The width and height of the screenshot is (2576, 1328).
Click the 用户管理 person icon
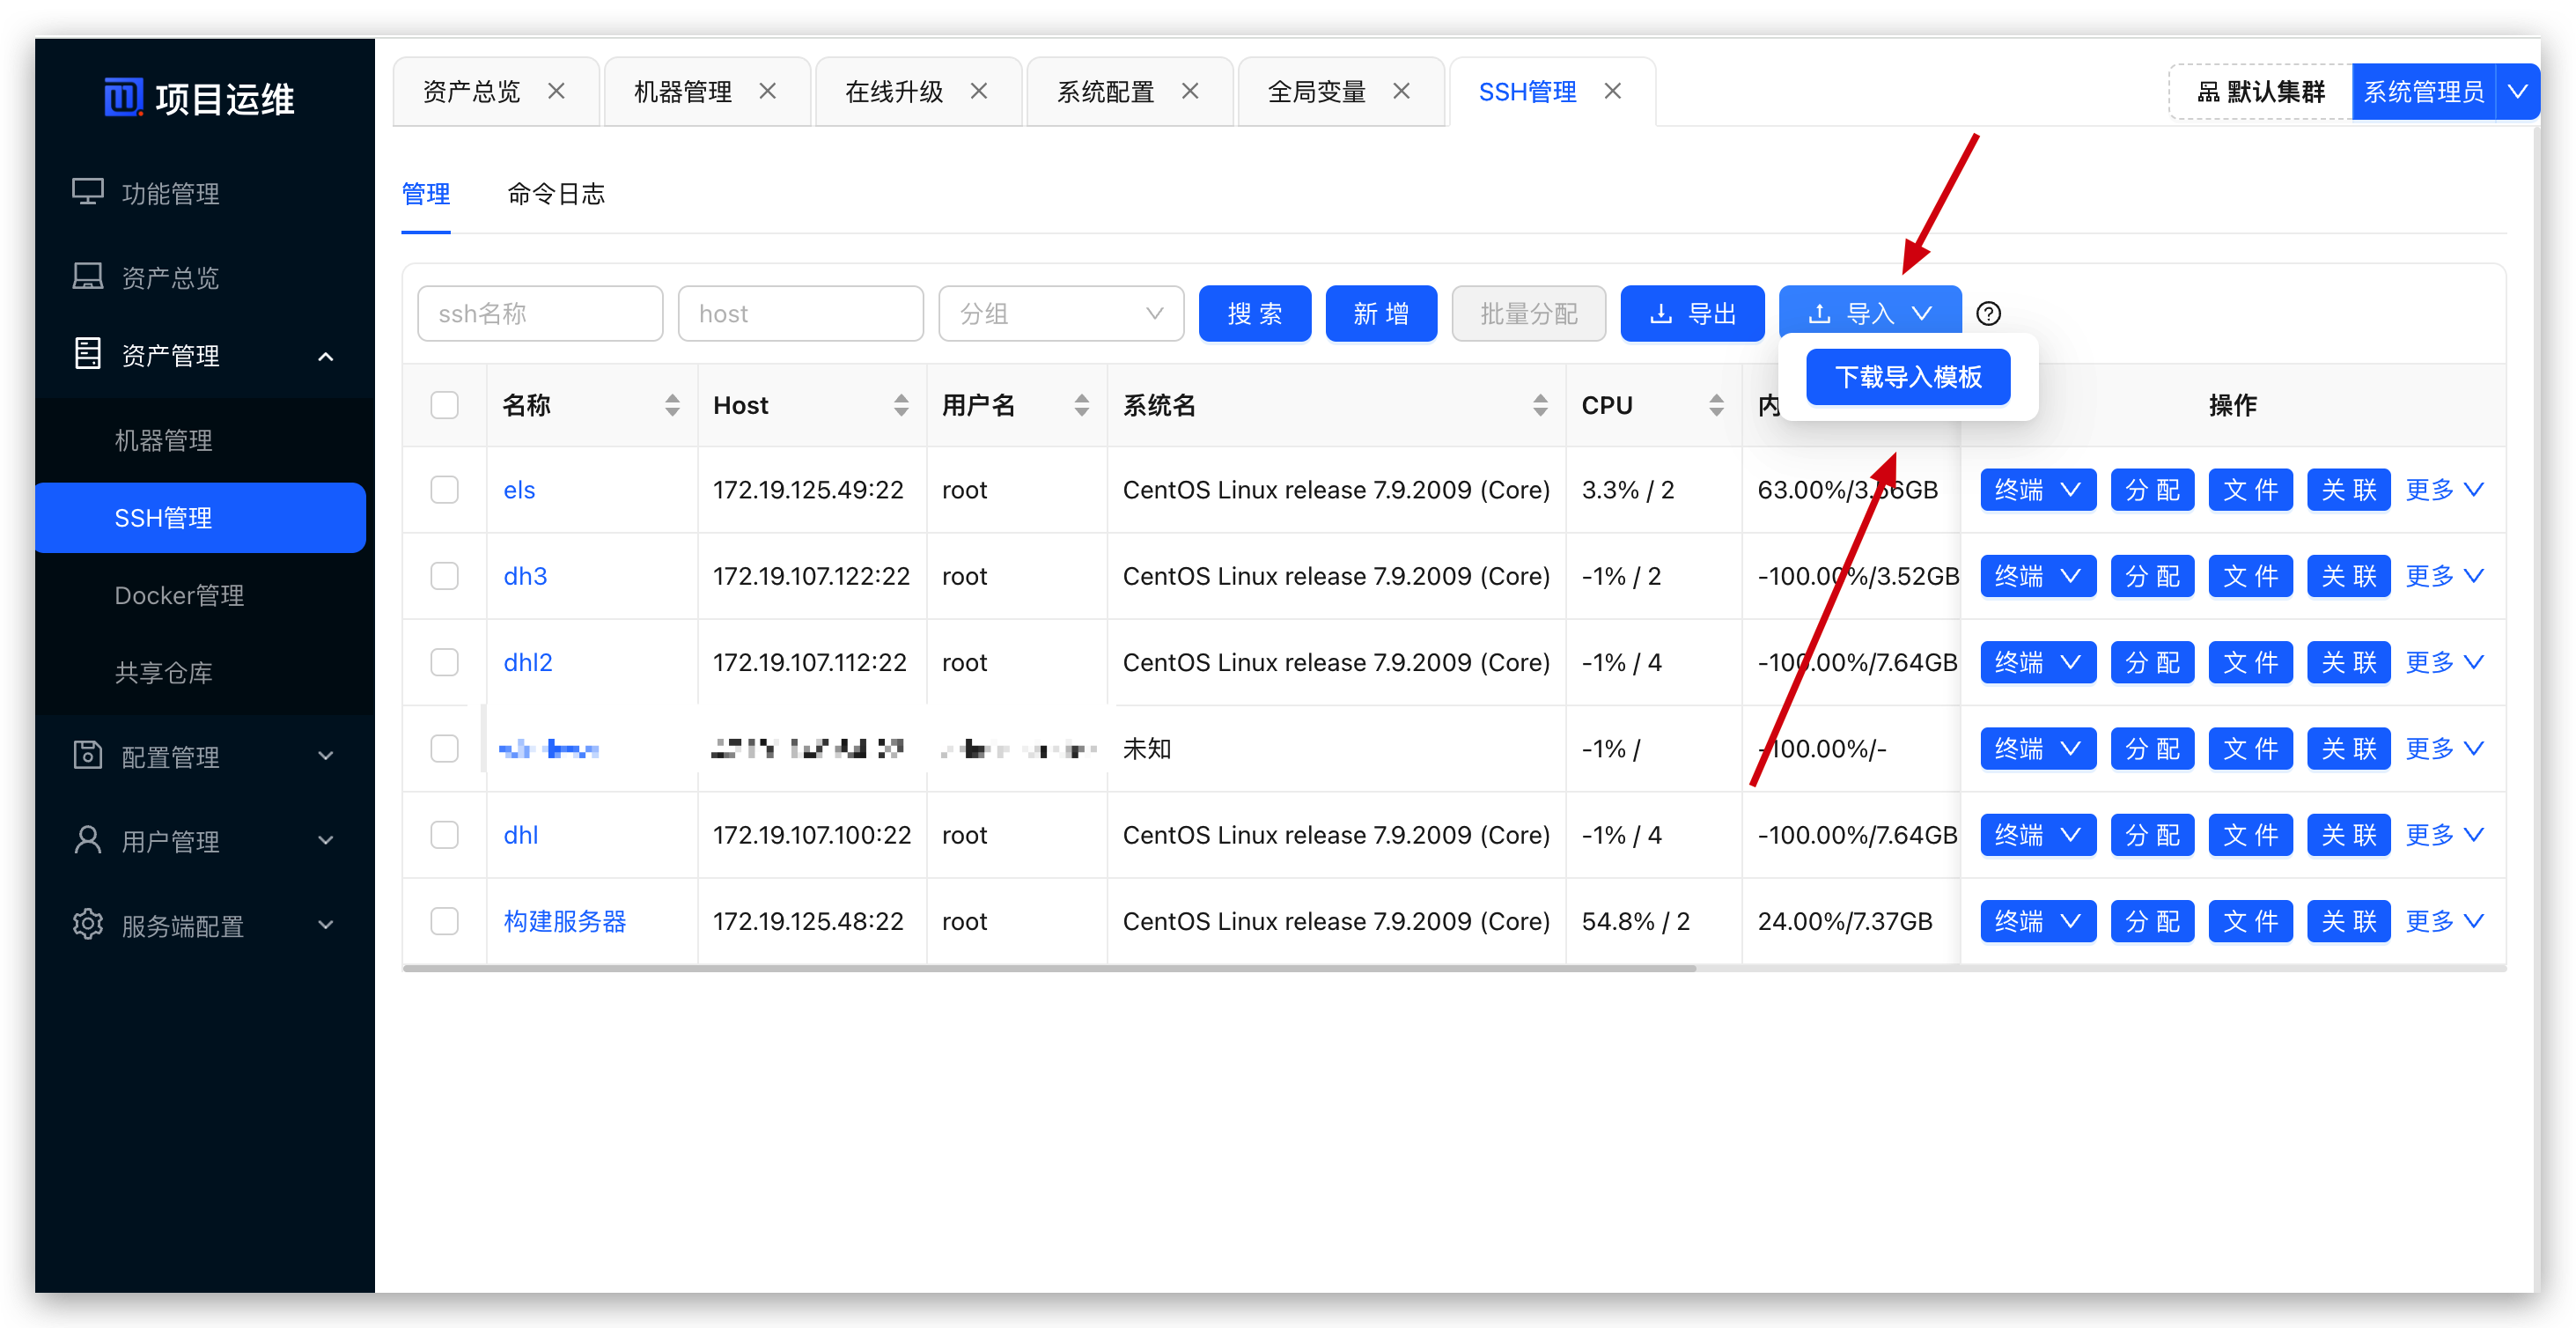pyautogui.click(x=88, y=840)
